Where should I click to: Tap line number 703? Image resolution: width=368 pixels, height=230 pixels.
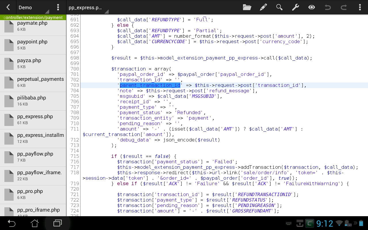click(x=74, y=85)
